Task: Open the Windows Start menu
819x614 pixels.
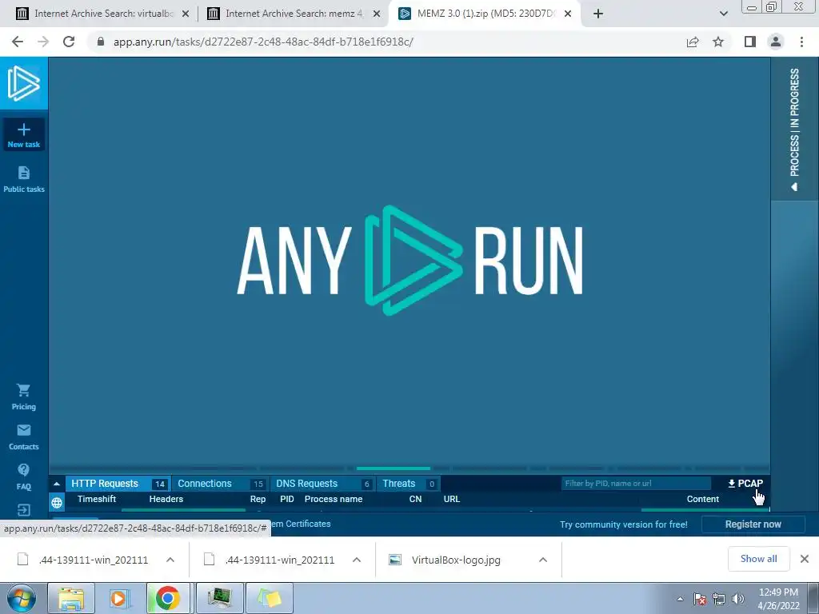Action: click(x=21, y=598)
